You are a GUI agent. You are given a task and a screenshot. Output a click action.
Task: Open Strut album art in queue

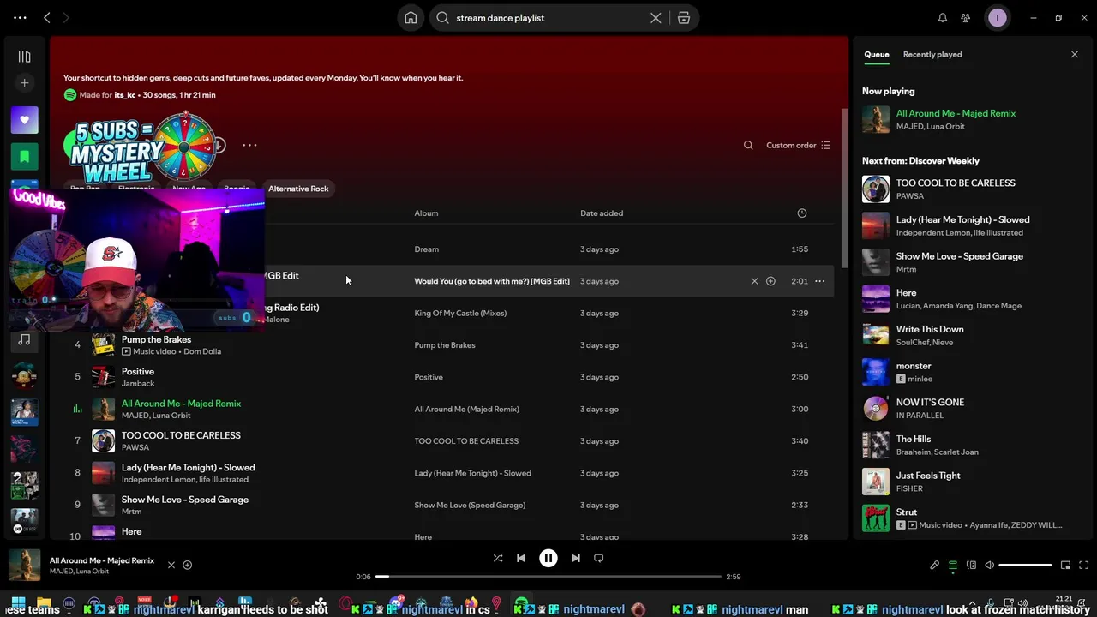coord(876,518)
